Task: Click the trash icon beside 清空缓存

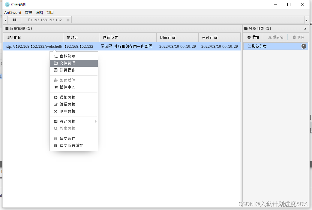Action: [55, 139]
